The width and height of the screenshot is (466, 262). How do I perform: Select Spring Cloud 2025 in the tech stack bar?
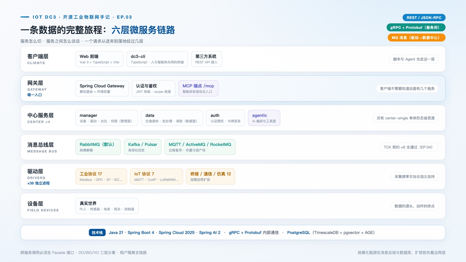pos(176,233)
